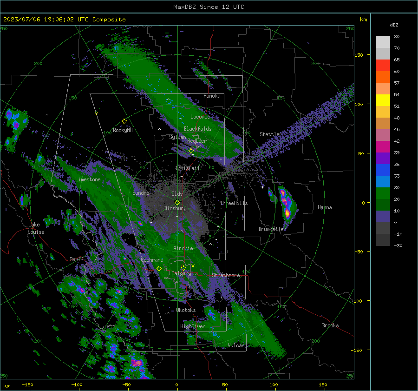Select the light blue 30-33 dBZ swatch
This screenshot has width=418, height=391.
coord(383,181)
